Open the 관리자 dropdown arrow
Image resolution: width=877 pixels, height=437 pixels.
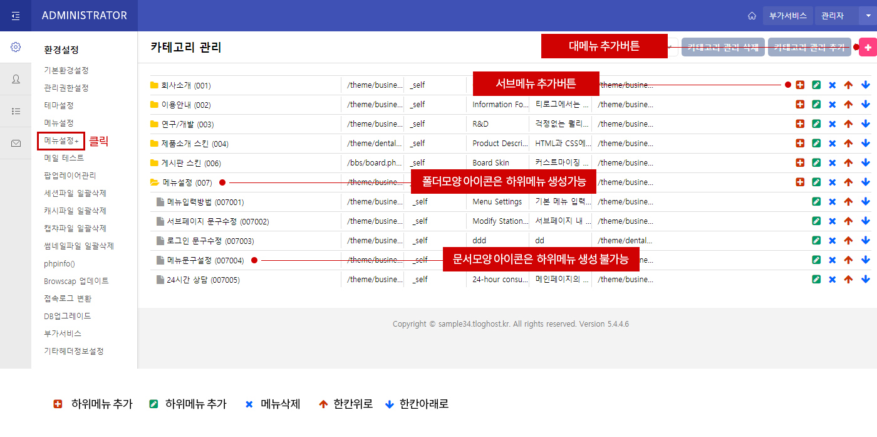coord(868,16)
